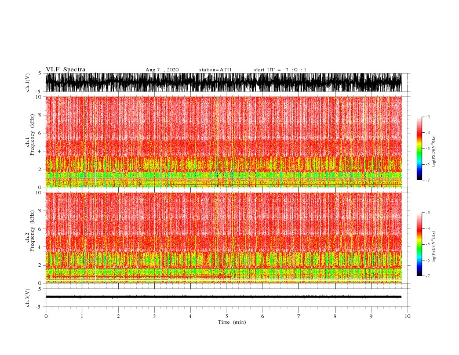Click the ch.3 waveform trace
Viewport: 459px width, 355px height.
coord(223,297)
